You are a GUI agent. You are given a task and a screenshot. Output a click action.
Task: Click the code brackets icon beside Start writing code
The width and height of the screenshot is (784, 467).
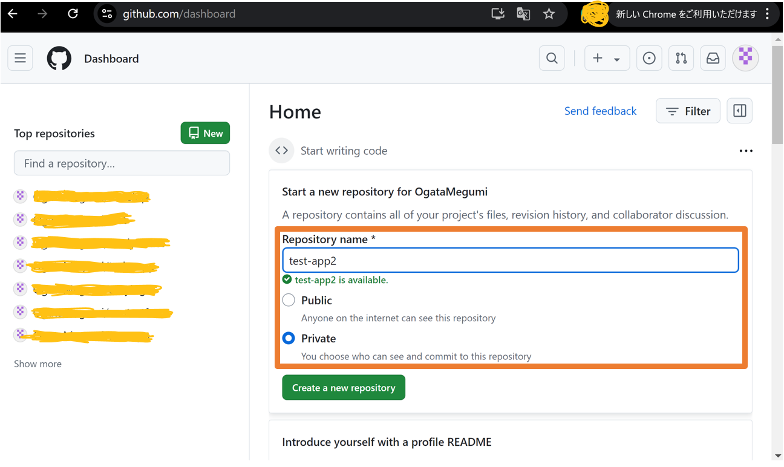(x=281, y=150)
